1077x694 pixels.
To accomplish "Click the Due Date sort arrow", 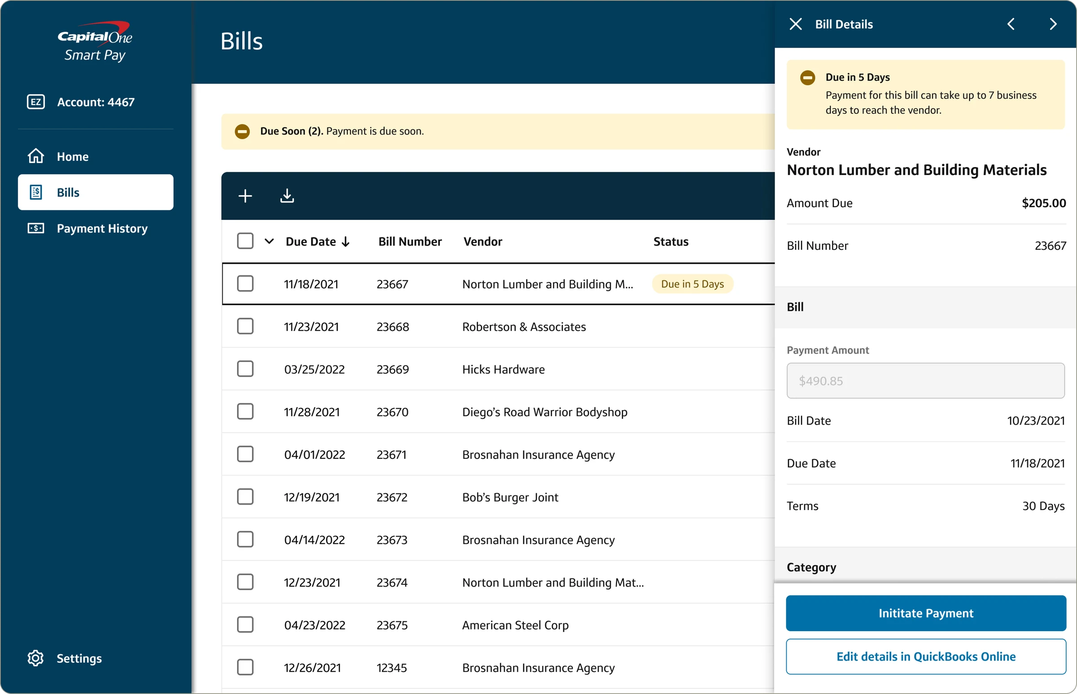I will pos(346,241).
